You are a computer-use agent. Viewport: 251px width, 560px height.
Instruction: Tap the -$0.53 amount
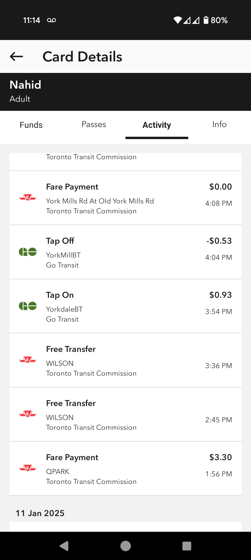coord(219,241)
